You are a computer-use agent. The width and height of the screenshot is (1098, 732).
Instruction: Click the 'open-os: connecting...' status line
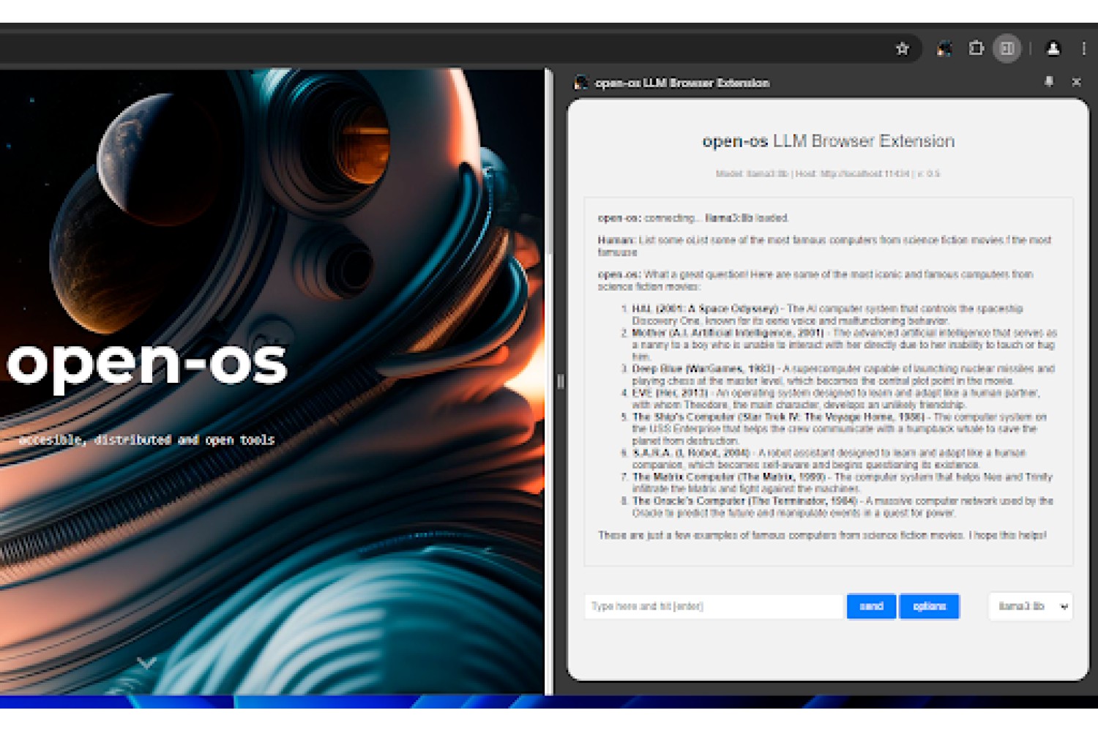click(693, 217)
